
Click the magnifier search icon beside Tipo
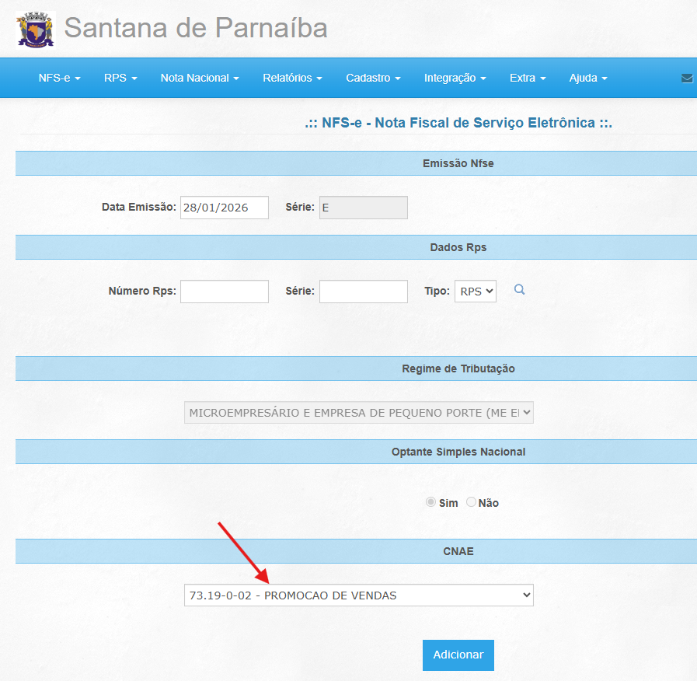(520, 290)
